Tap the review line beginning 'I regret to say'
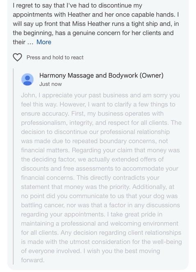196x272 pixels. (77, 5)
